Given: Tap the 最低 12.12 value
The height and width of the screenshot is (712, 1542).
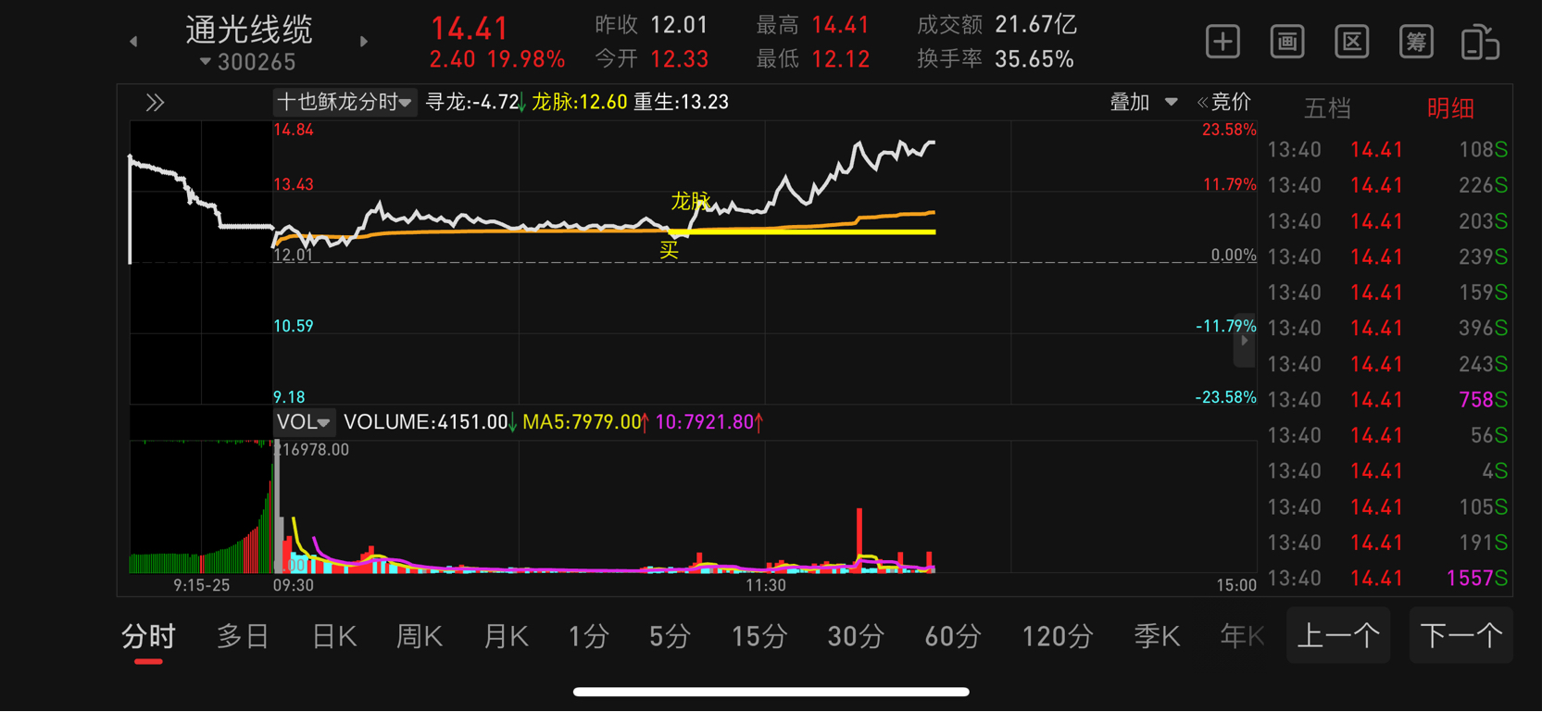Looking at the screenshot, I should pos(813,59).
